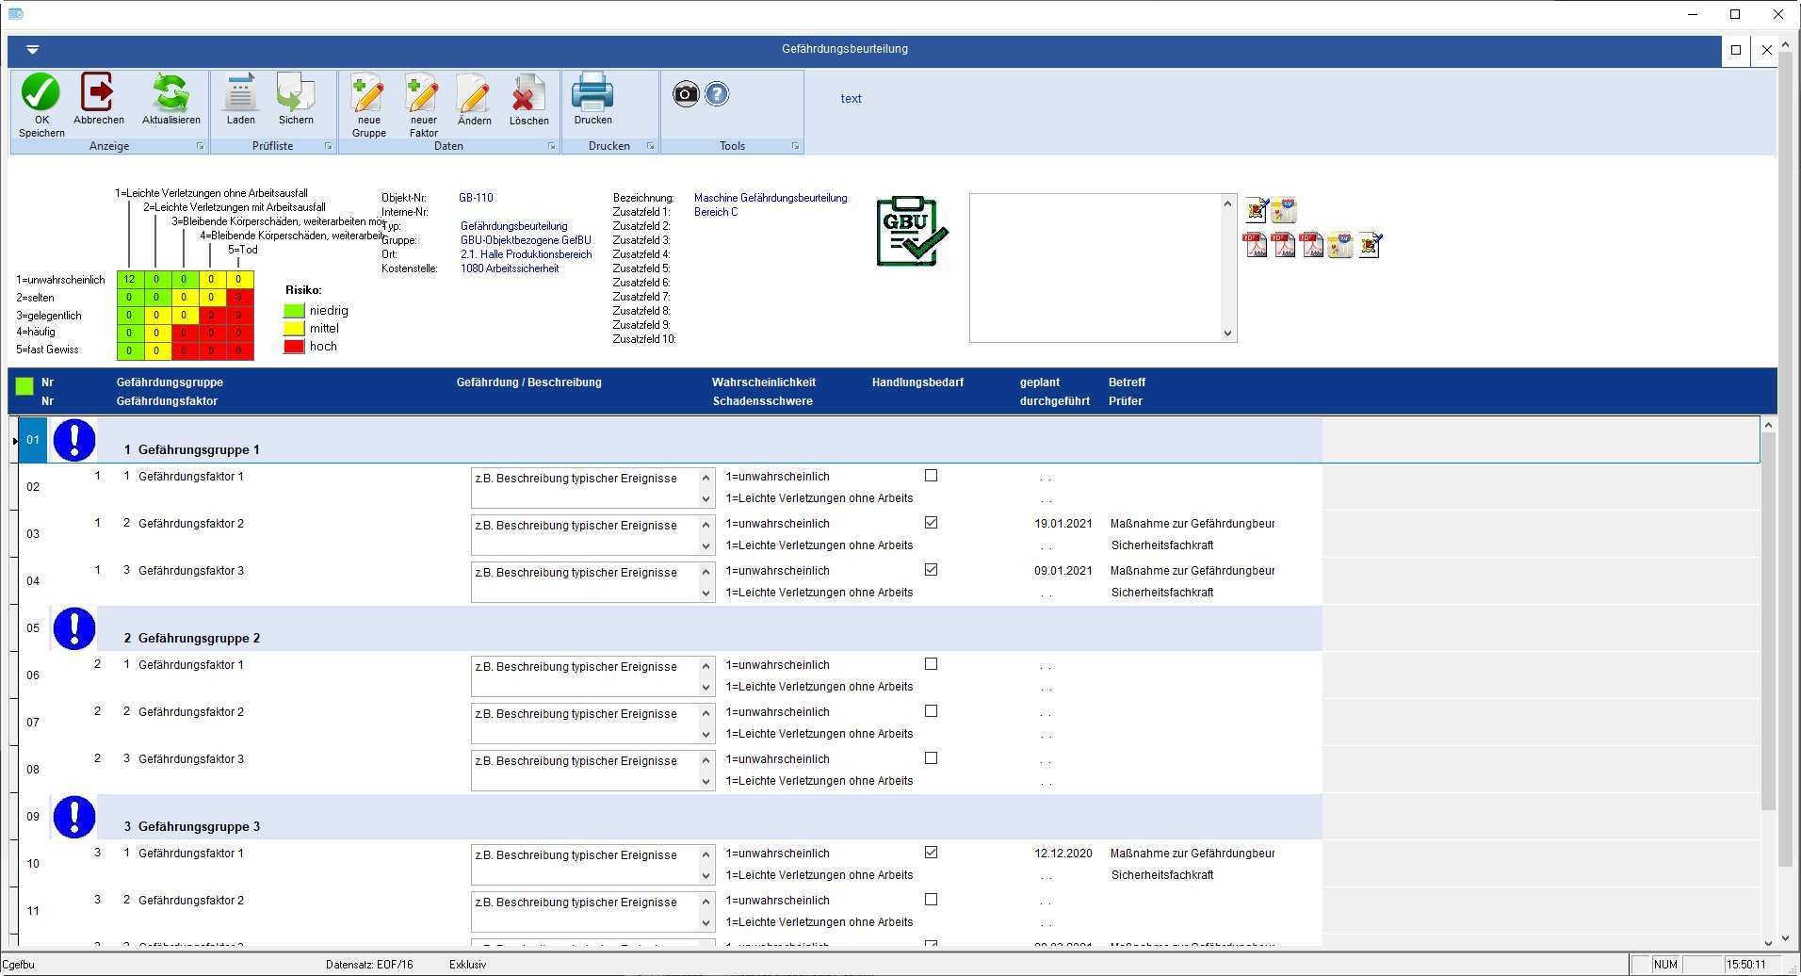This screenshot has width=1801, height=976.
Task: Select the Gefährungsgruppe 2 row
Action: pos(199,638)
